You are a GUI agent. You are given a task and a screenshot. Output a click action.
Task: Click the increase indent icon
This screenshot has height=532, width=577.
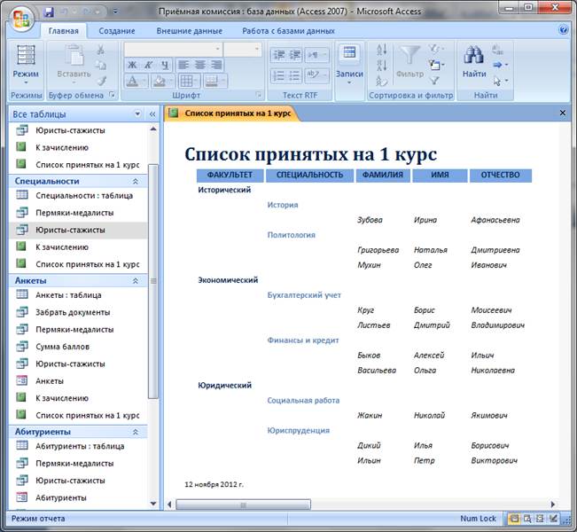coord(295,55)
